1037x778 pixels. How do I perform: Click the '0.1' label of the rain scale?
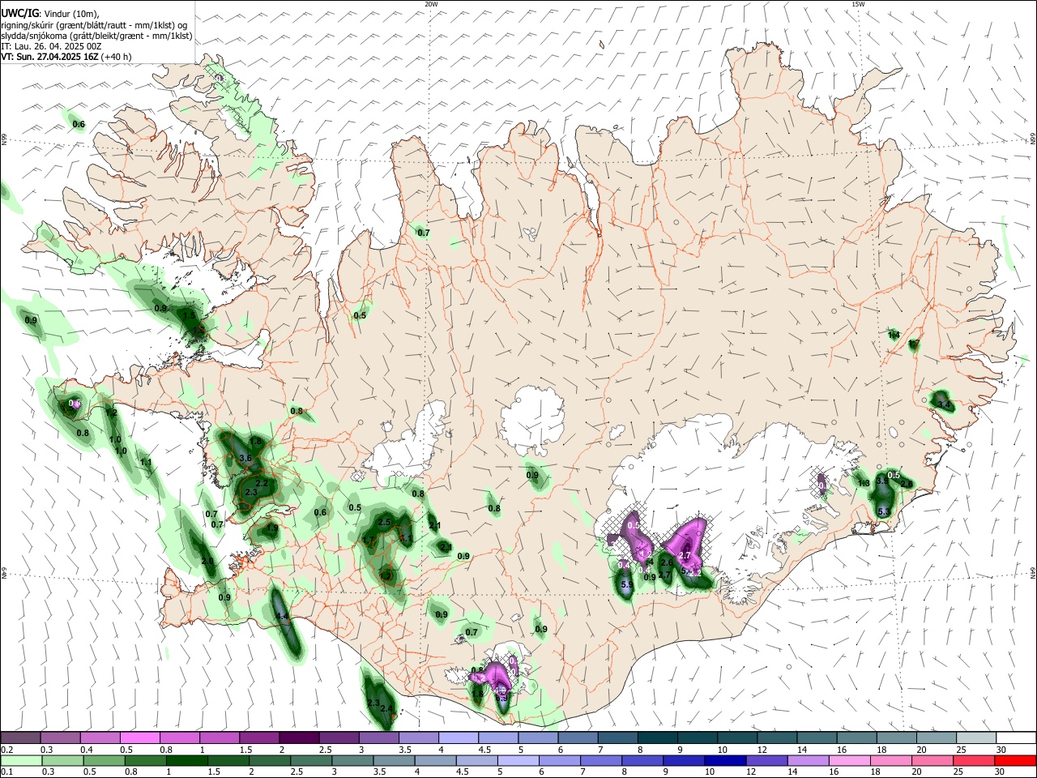[6, 772]
